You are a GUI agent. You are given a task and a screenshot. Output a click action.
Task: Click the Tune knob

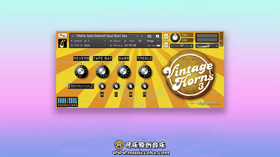click(x=175, y=38)
